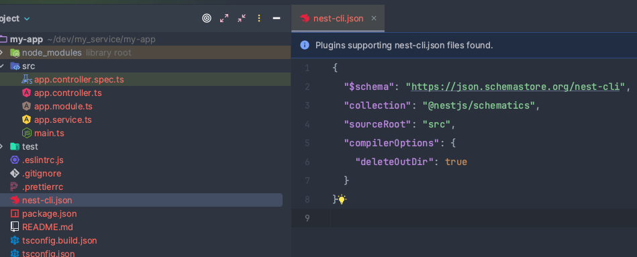This screenshot has height=257, width=637.
Task: Click the src folder icon
Action: (15, 66)
